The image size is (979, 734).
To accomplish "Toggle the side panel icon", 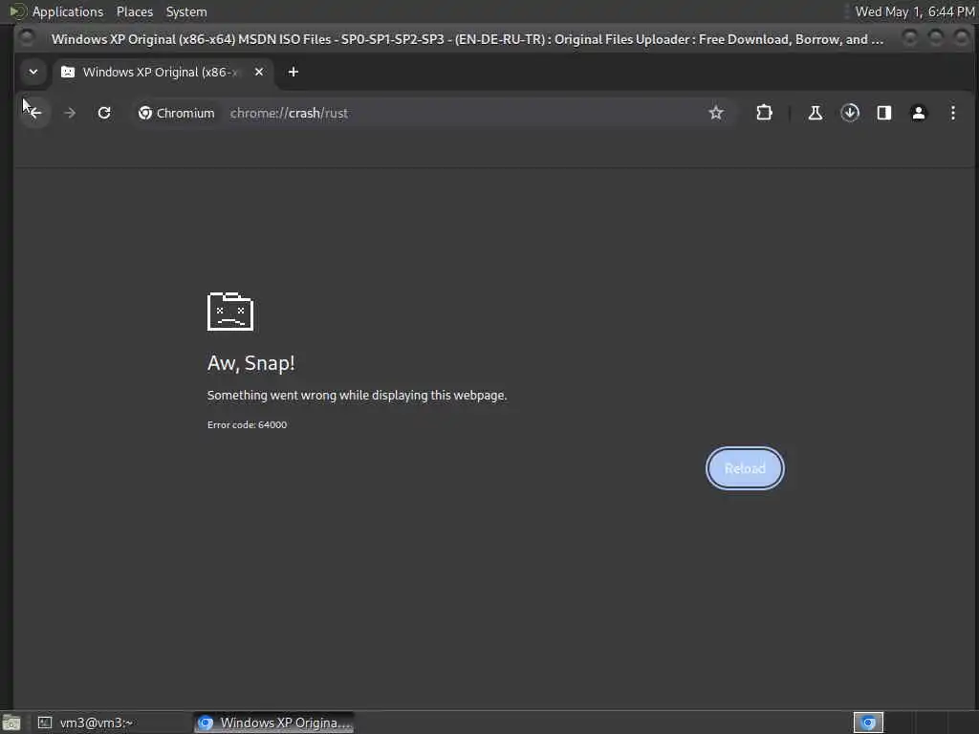I will click(x=884, y=113).
